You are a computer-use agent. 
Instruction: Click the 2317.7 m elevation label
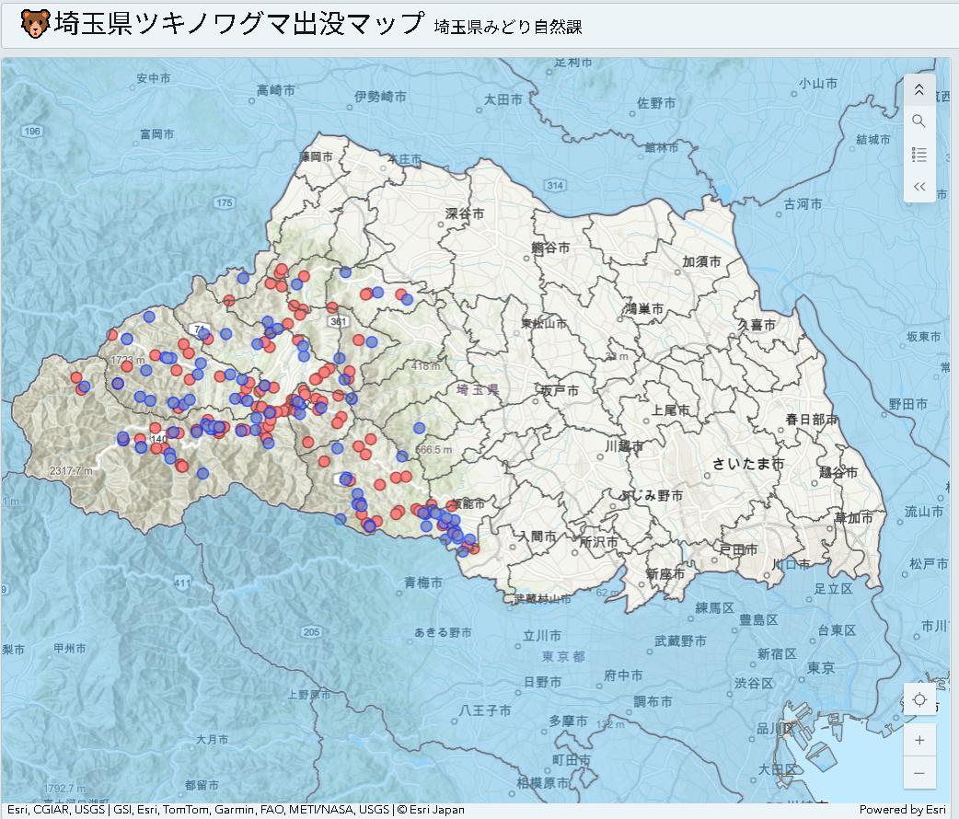pos(71,471)
